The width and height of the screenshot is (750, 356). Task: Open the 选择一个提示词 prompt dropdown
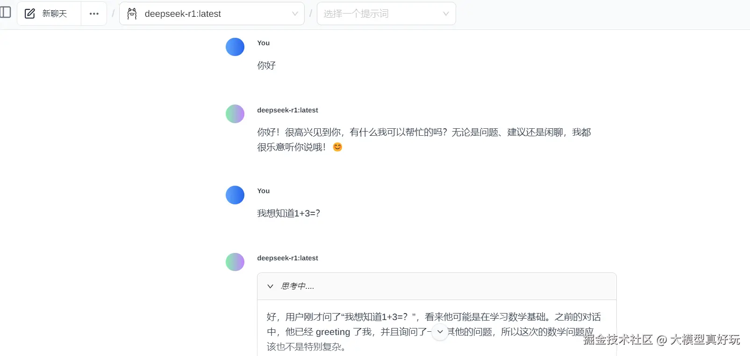click(386, 14)
